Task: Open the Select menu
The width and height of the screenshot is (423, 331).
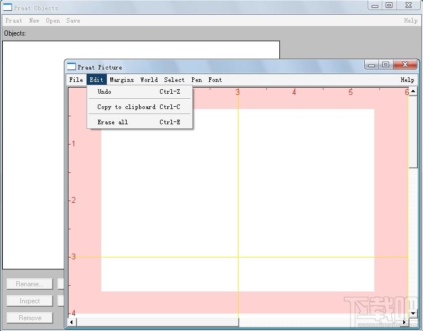Action: [174, 80]
